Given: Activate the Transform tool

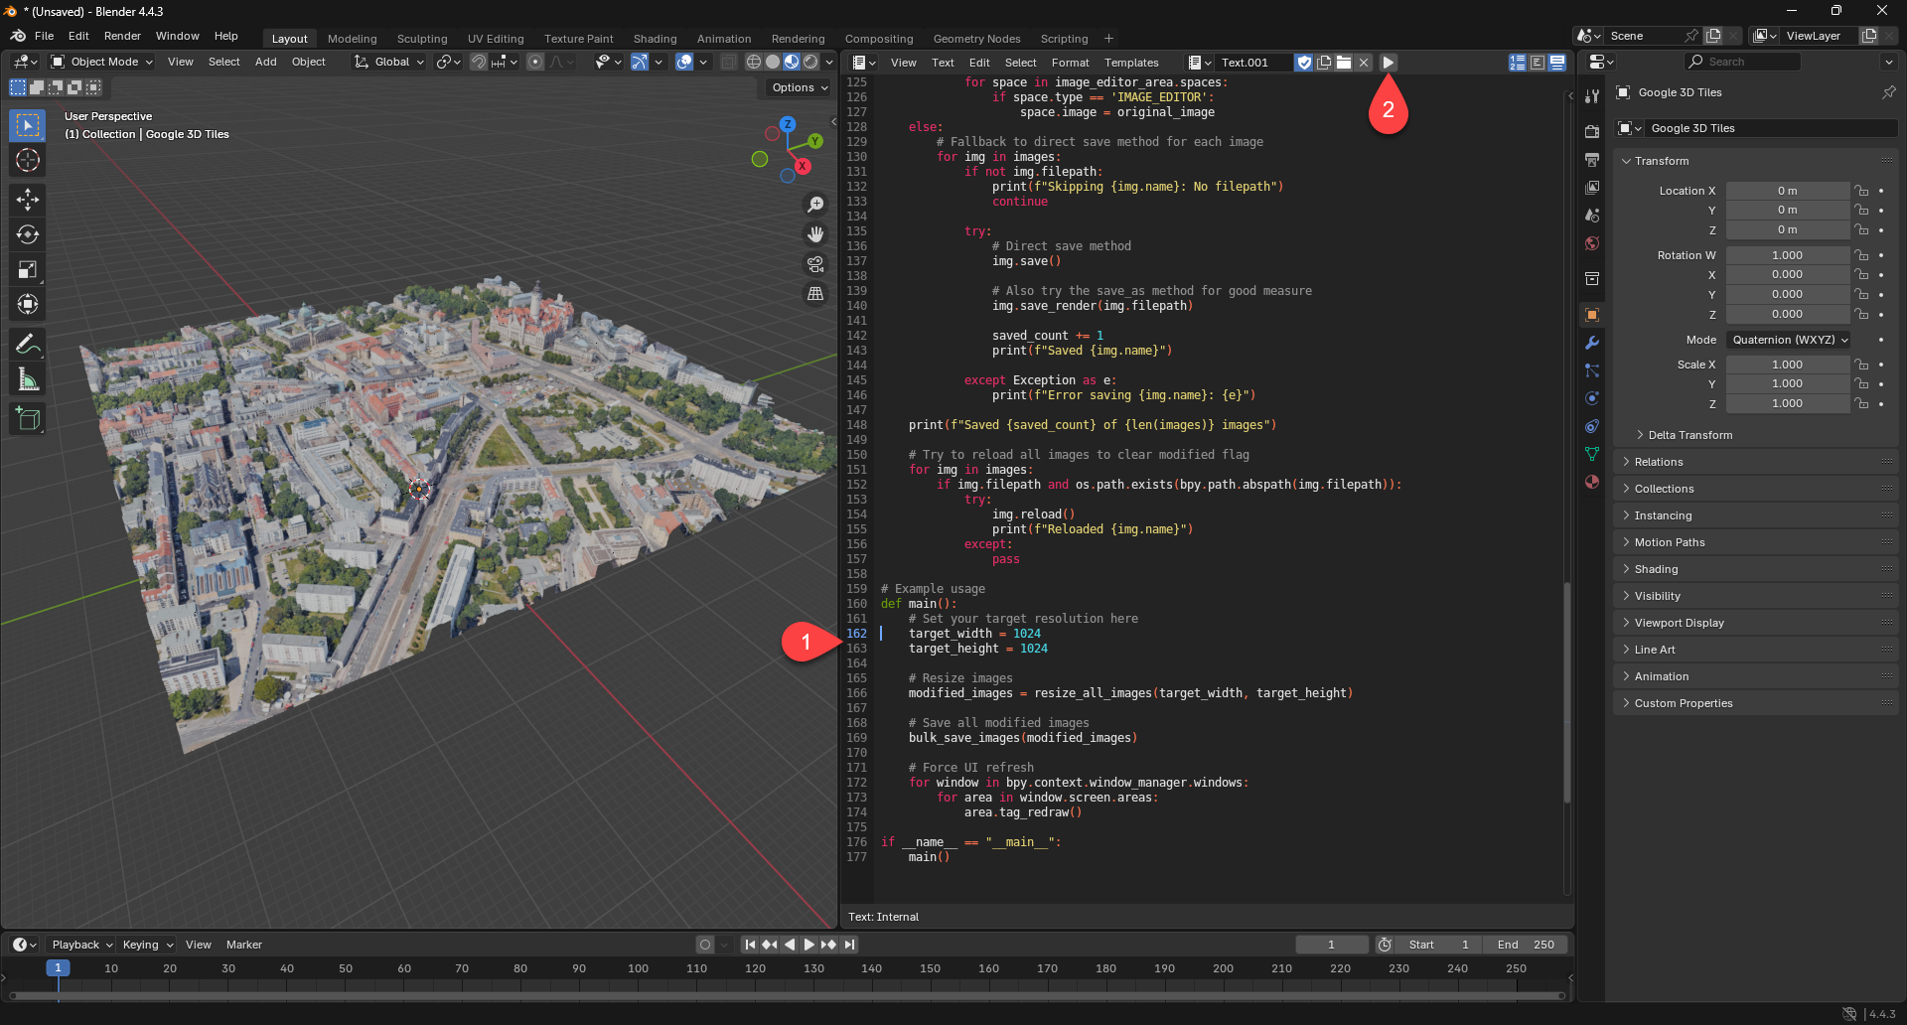Looking at the screenshot, I should (28, 304).
